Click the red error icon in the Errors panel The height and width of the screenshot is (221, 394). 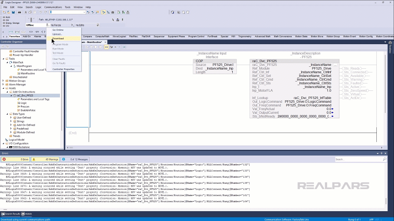click(4, 159)
